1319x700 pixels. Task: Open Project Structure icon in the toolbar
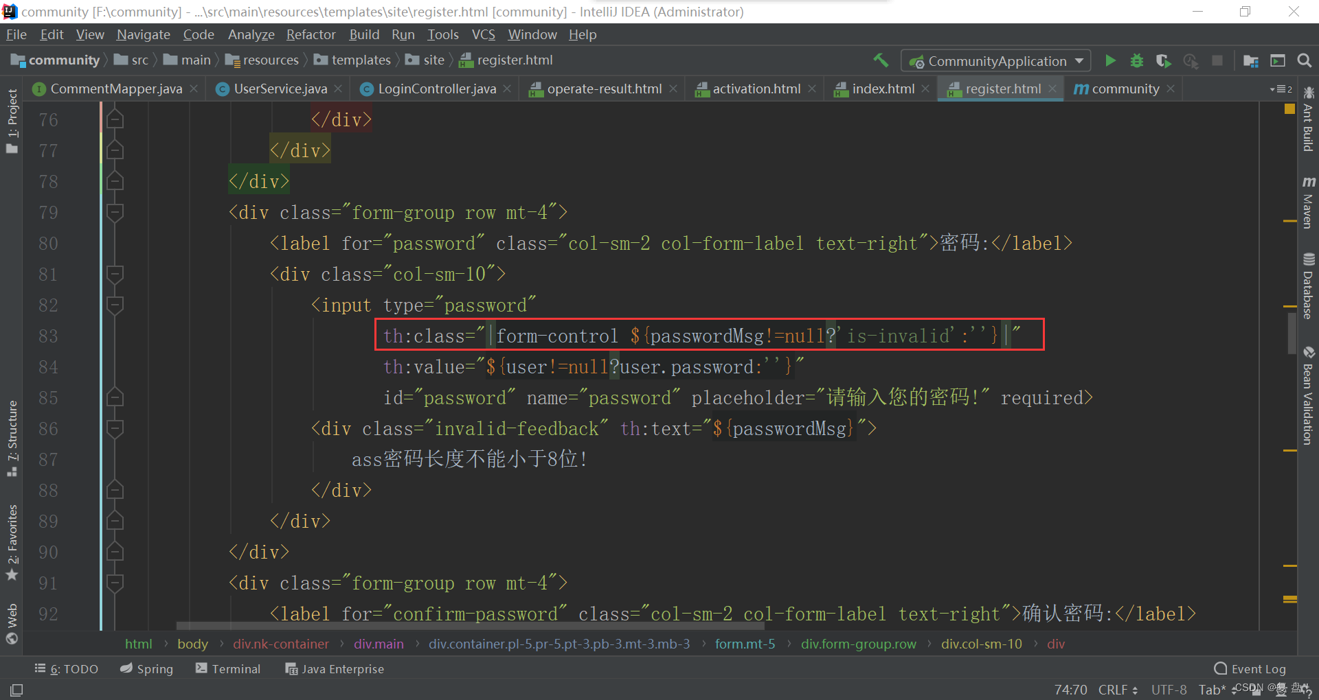click(x=1251, y=60)
